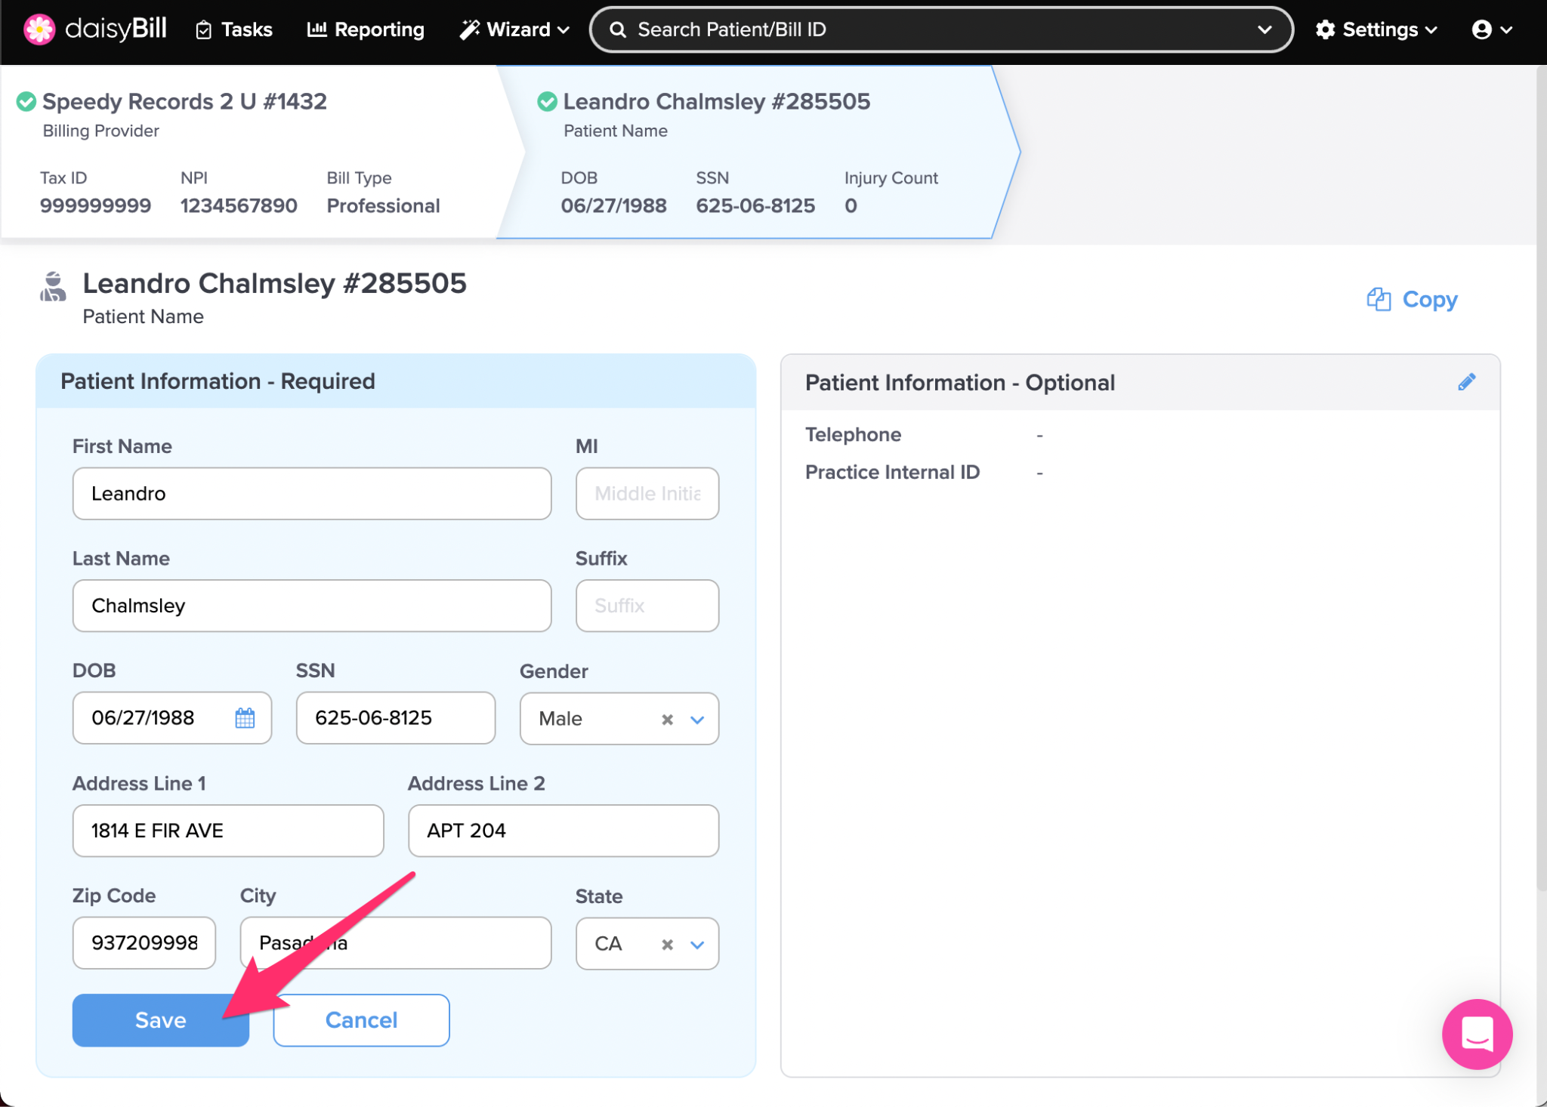Clear the Gender selection with the x
The image size is (1547, 1107).
(667, 719)
